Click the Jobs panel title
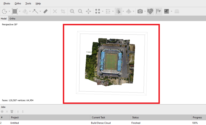This screenshot has width=206, height=125. pyautogui.click(x=3, y=107)
